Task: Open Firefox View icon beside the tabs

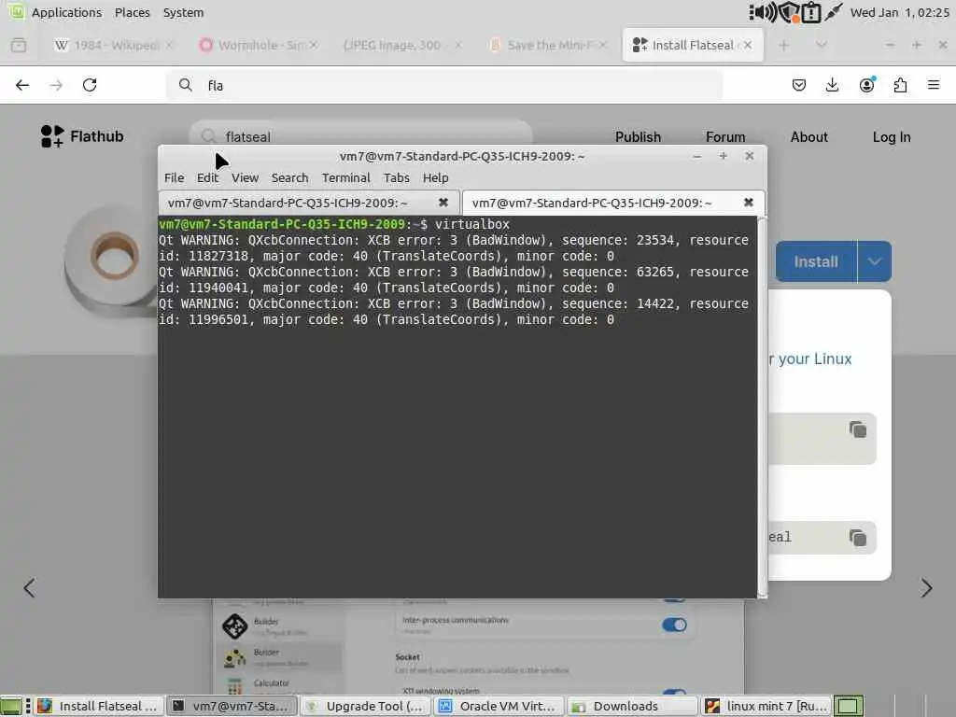Action: [19, 45]
